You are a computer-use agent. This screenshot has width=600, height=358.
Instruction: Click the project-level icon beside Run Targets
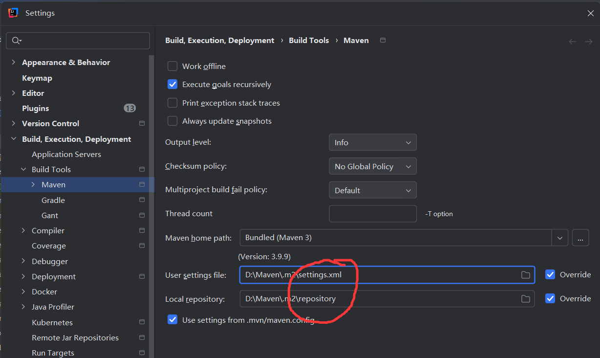click(x=142, y=353)
